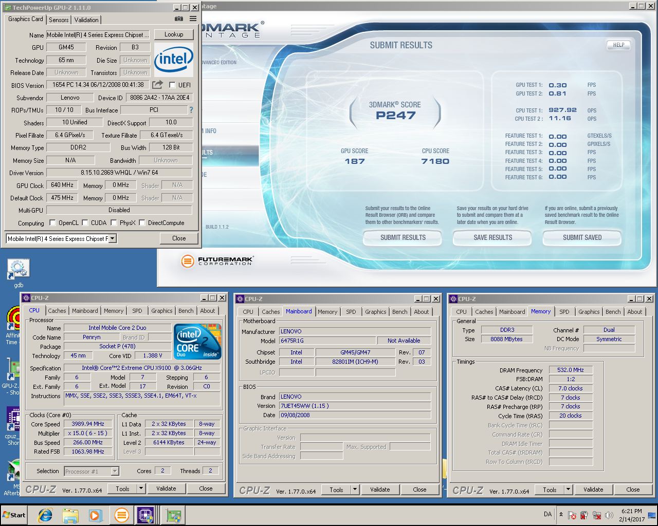Image resolution: width=658 pixels, height=526 pixels.
Task: Click the SAVE RESULTS button
Action: (493, 237)
